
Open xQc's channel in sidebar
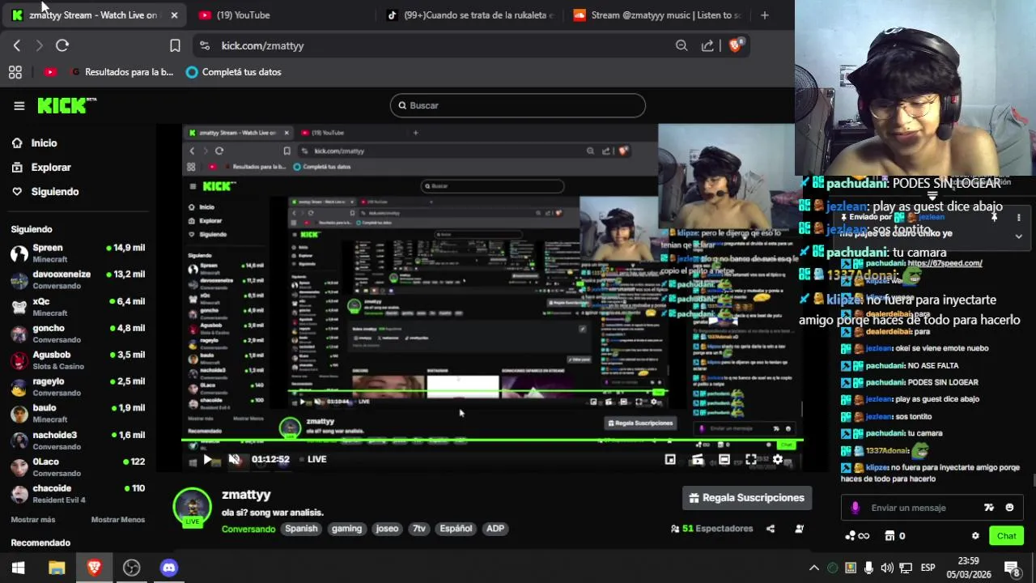(78, 306)
